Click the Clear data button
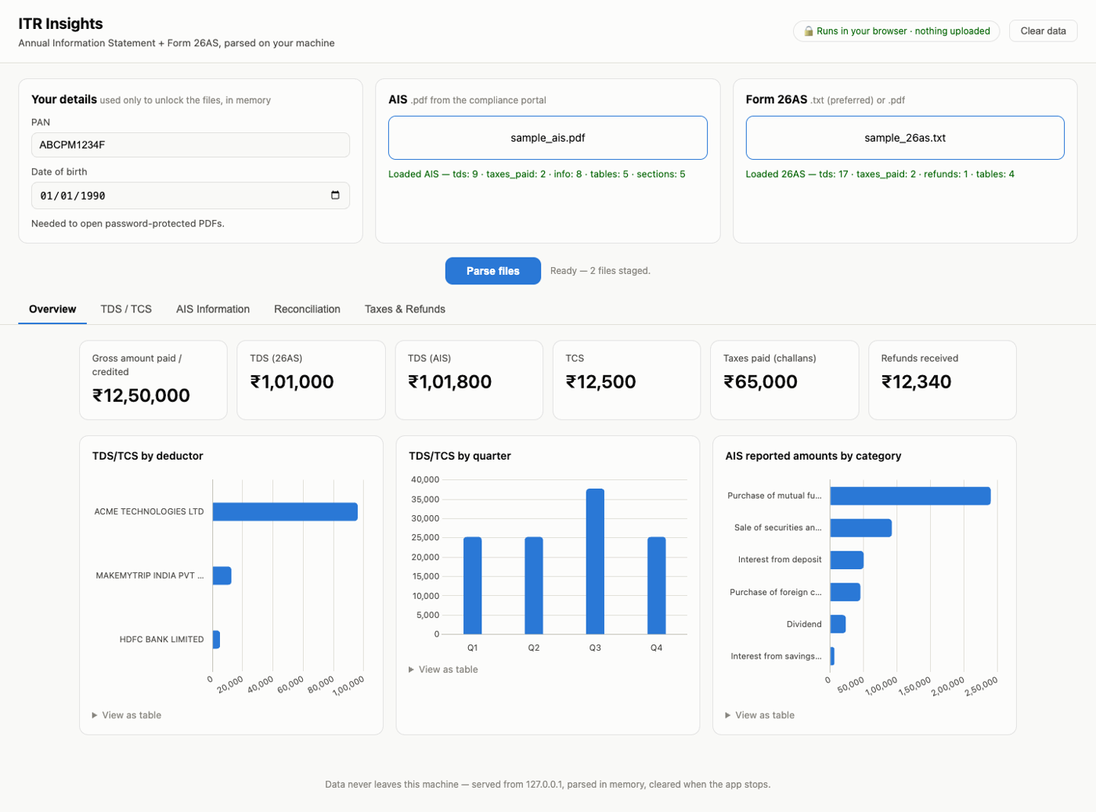The image size is (1096, 812). [x=1043, y=31]
